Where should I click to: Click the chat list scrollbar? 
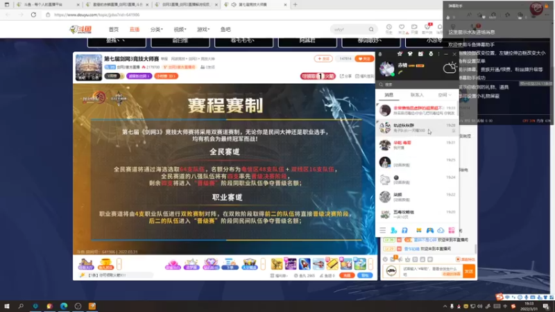pyautogui.click(x=476, y=249)
